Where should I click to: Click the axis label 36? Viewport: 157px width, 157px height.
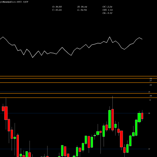coord(149,113)
